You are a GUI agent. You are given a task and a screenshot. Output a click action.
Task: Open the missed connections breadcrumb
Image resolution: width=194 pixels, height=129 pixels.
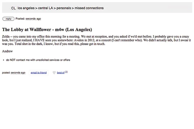tap(89, 8)
